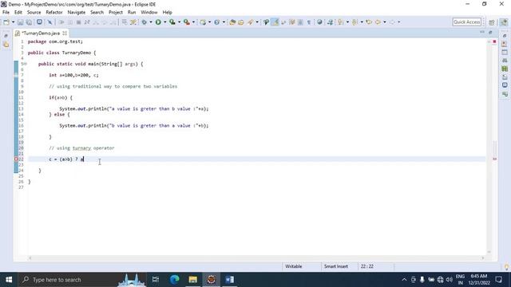
Task: Open the Source menu
Action: tap(34, 13)
